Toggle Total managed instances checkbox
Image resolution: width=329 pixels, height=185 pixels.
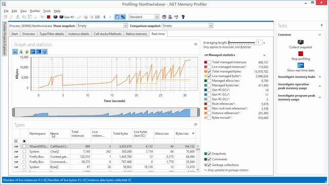209,62
